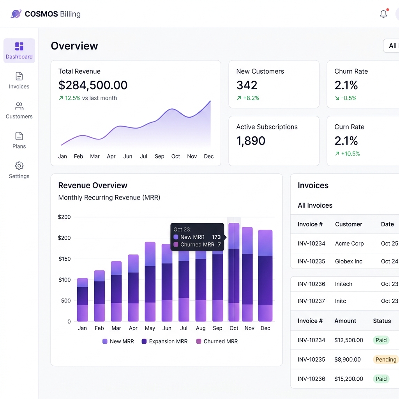Click the Churn Rate -0.5% down arrow

337,98
